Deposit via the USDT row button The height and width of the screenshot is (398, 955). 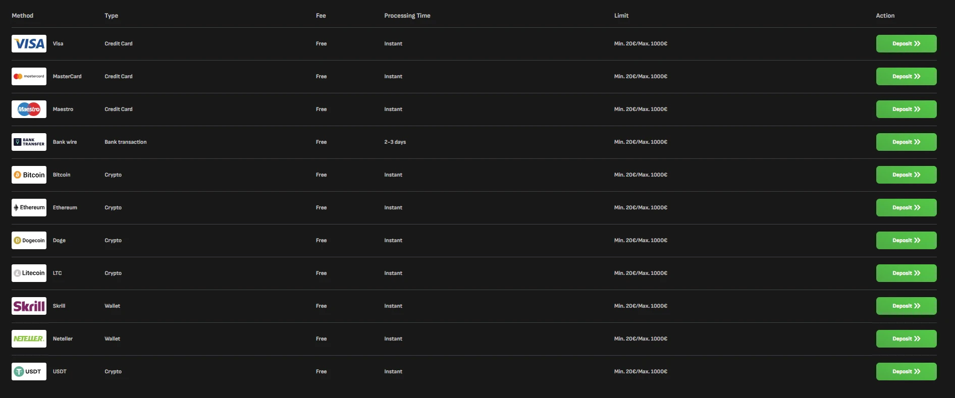[906, 372]
